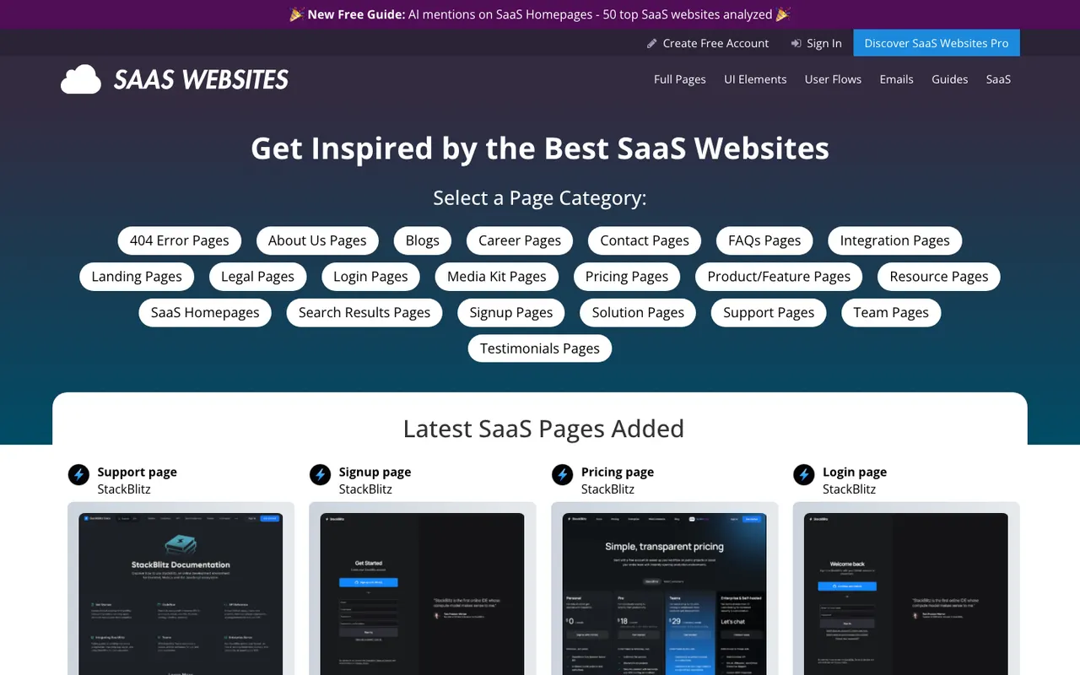1080x675 pixels.
Task: Choose the Career Pages category
Action: (x=520, y=240)
